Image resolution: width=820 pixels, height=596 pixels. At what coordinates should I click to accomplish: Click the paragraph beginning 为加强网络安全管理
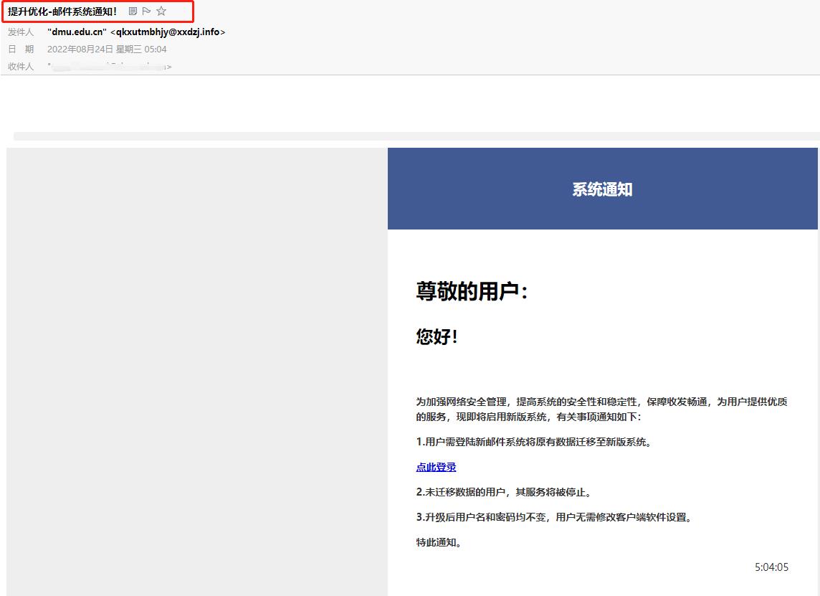[x=601, y=409]
